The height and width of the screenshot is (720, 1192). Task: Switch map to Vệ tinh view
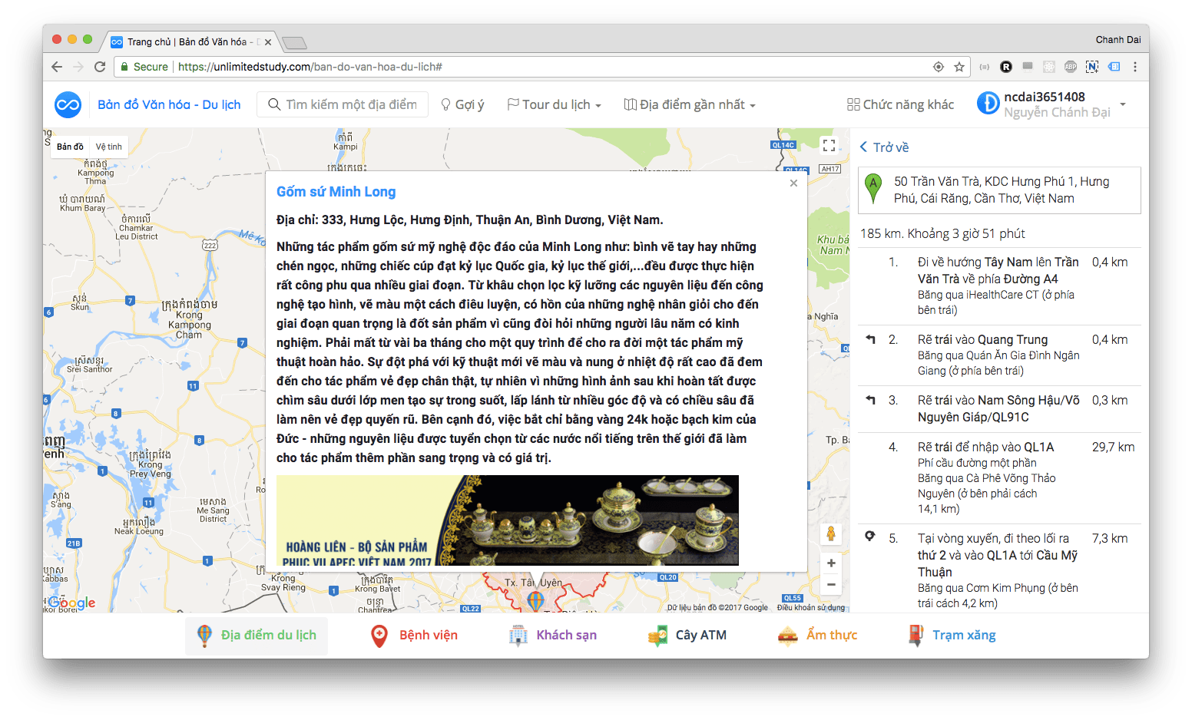108,147
